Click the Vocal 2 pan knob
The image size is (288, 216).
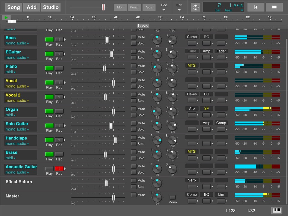pos(157,97)
